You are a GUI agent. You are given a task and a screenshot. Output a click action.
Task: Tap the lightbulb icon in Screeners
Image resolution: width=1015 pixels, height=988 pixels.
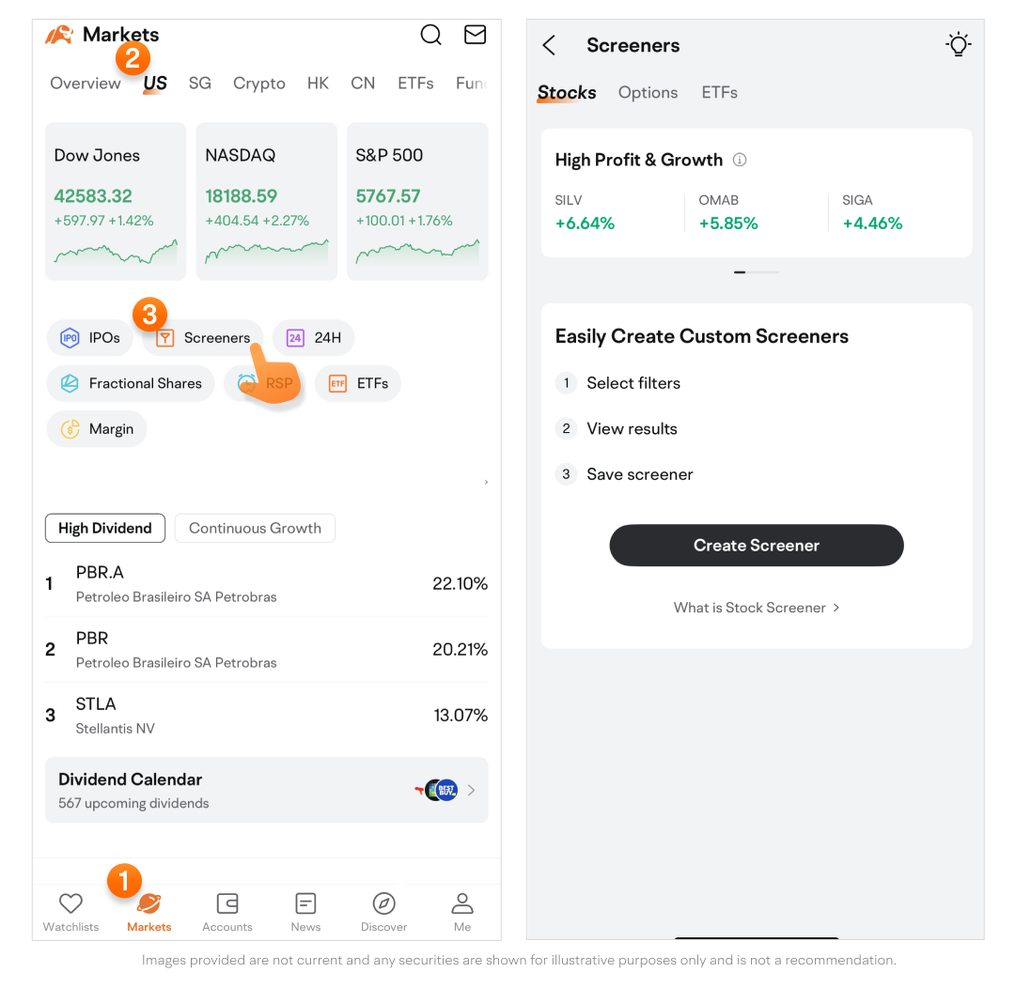click(x=958, y=44)
